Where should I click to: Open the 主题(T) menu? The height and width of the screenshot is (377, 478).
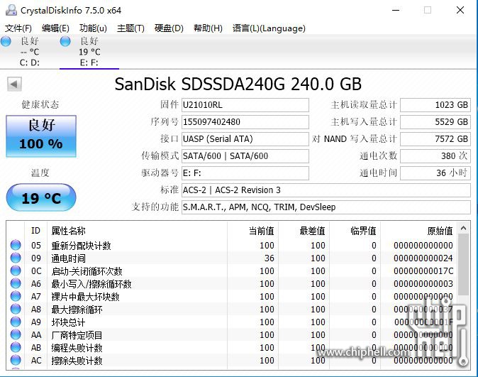click(130, 28)
